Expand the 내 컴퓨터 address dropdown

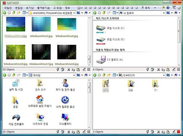pos(164,13)
